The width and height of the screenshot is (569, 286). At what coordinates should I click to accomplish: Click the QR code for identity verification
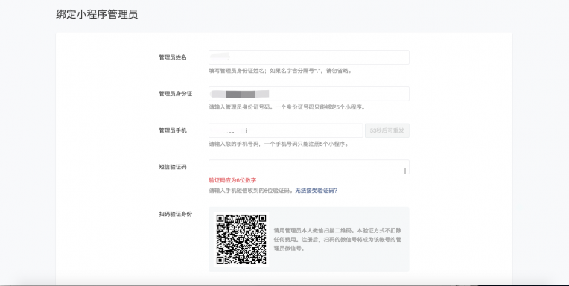click(241, 239)
